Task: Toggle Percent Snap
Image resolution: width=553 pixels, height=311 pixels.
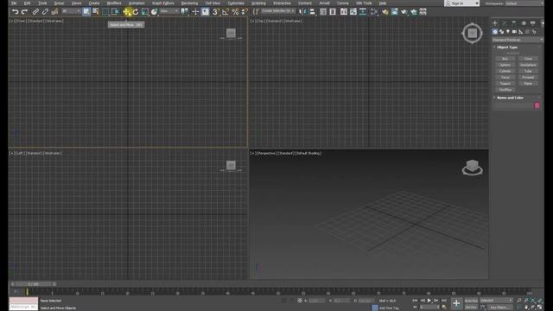Action: pyautogui.click(x=235, y=12)
